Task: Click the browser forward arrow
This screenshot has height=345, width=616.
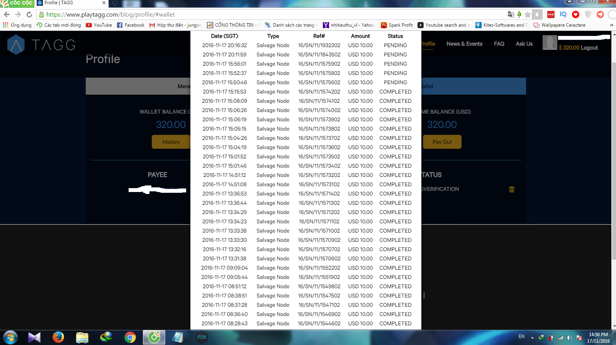Action: (x=18, y=14)
